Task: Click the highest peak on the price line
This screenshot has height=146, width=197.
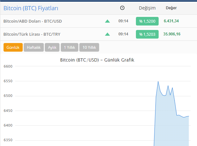Action: pyautogui.click(x=158, y=82)
